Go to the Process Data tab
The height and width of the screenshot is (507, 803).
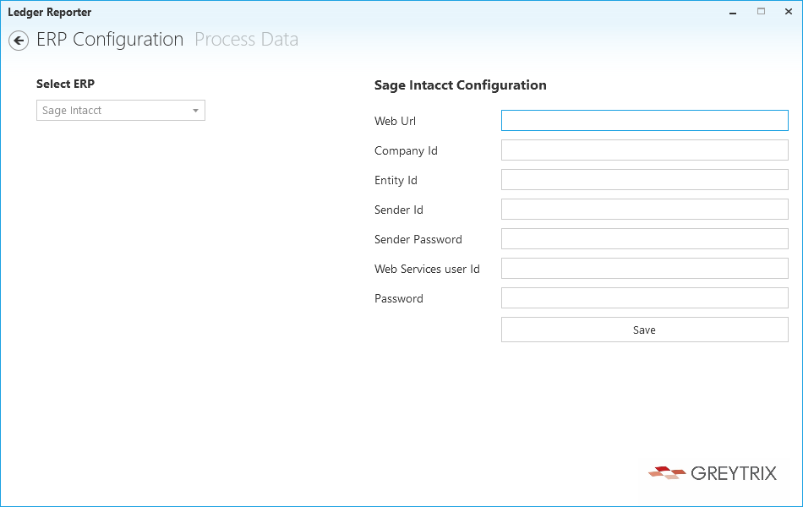point(246,40)
